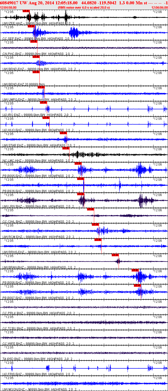Click the end time 12:06:06.00 label

(159, 7)
